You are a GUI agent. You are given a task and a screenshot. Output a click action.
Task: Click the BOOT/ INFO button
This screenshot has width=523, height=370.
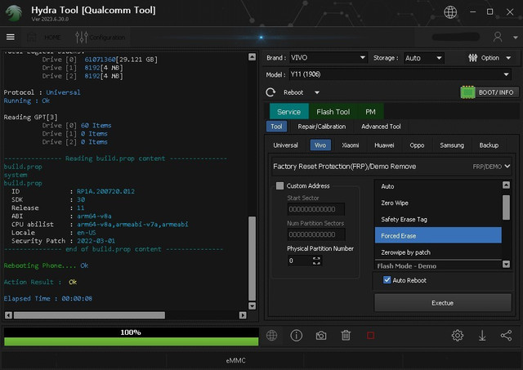[x=496, y=92]
